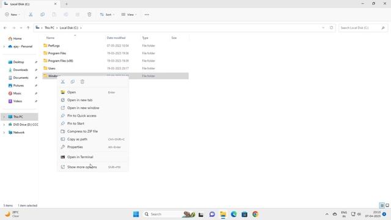Open the See more ellipsis menu
The height and width of the screenshot is (220, 391).
(x=147, y=15)
